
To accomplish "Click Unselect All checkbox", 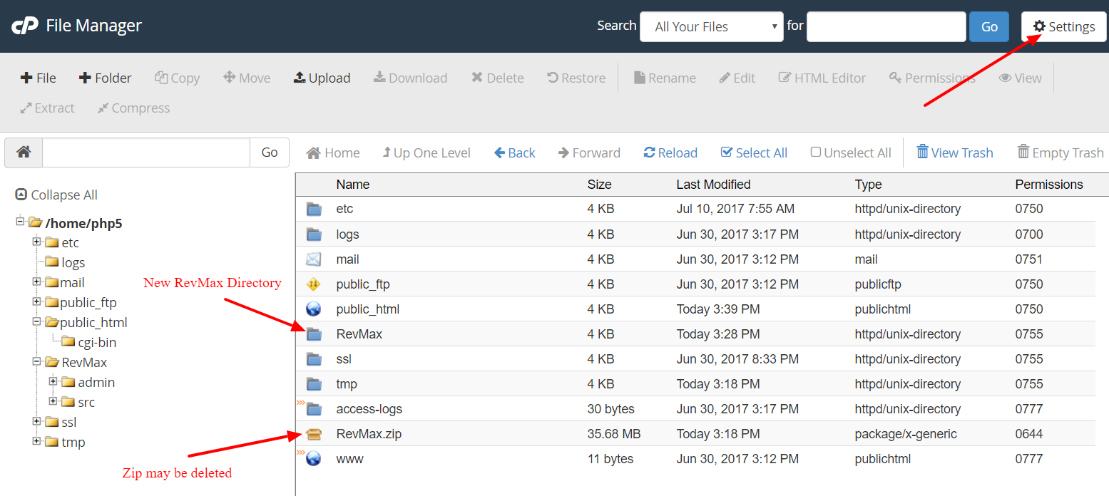I will click(x=816, y=153).
